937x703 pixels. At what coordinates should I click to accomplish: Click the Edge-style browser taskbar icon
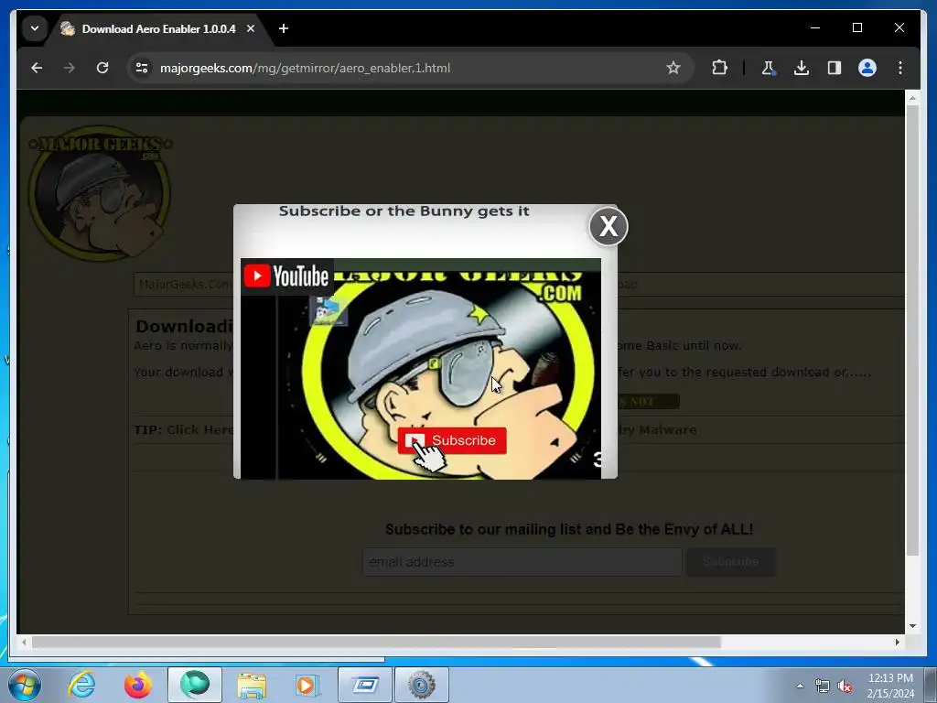click(195, 685)
